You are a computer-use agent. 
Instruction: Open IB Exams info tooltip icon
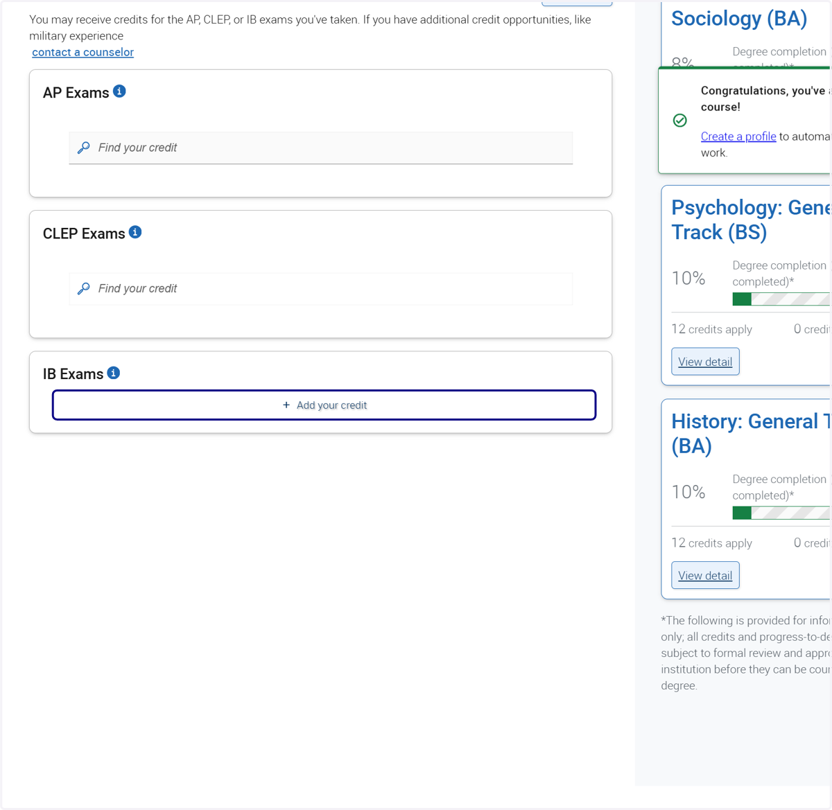tap(114, 373)
